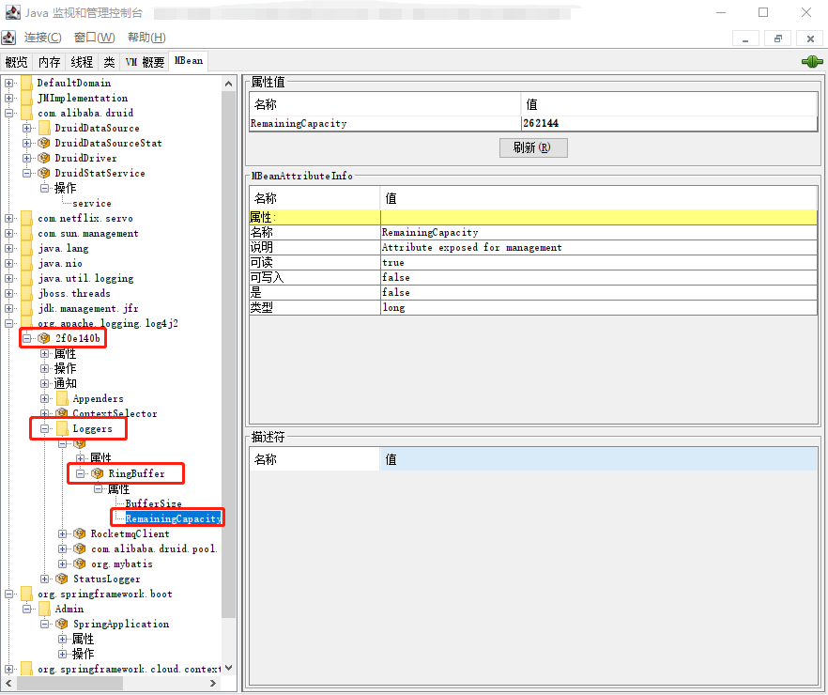
Task: Switch to the 线程 tab
Action: pyautogui.click(x=82, y=62)
